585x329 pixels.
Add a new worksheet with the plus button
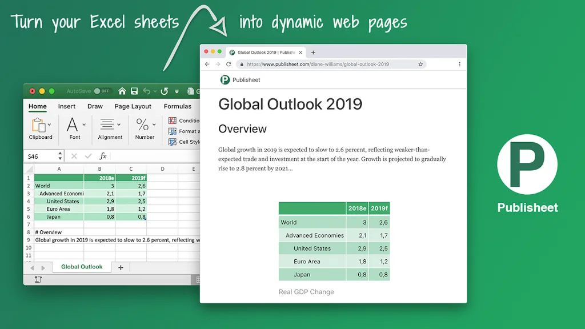(x=120, y=267)
